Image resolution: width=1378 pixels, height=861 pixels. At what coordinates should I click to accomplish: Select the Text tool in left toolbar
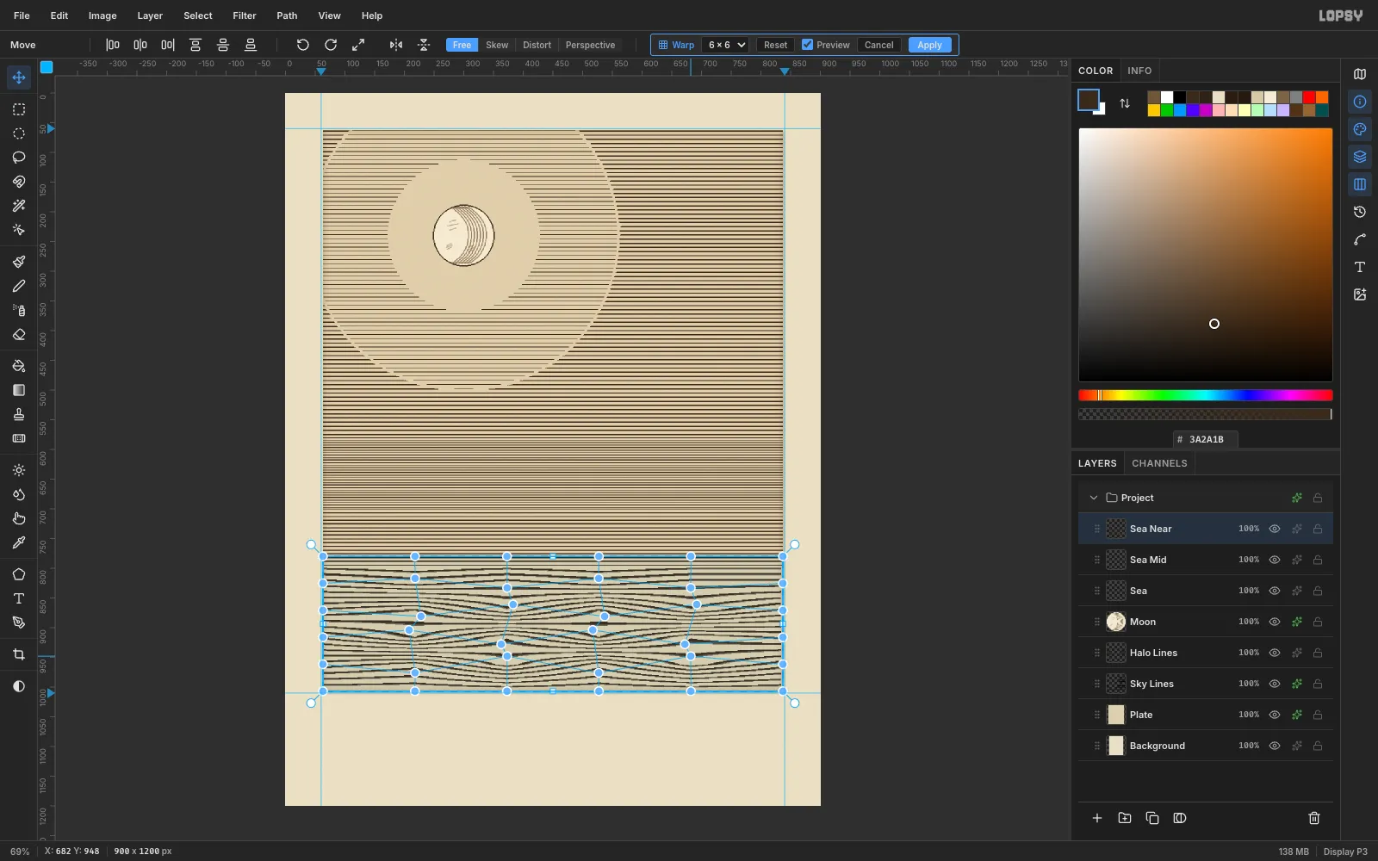coord(19,598)
